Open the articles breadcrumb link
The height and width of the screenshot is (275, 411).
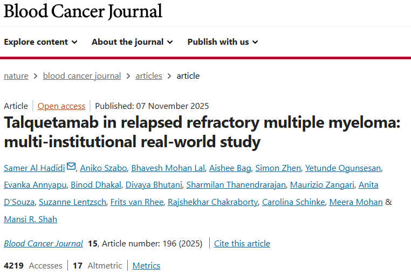149,76
